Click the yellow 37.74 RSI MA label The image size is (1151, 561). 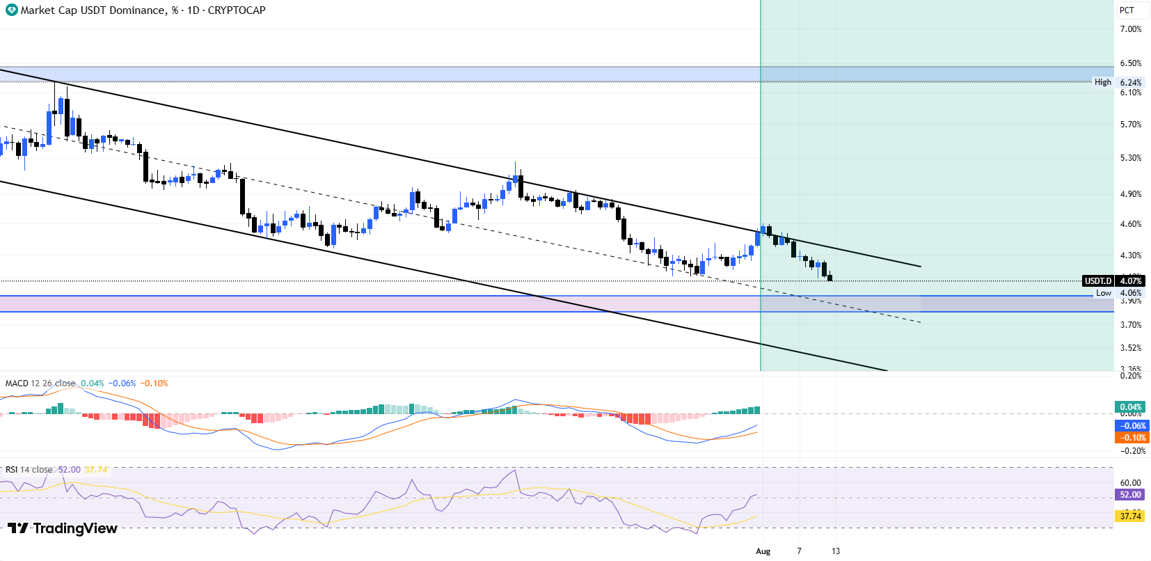[x=1130, y=516]
